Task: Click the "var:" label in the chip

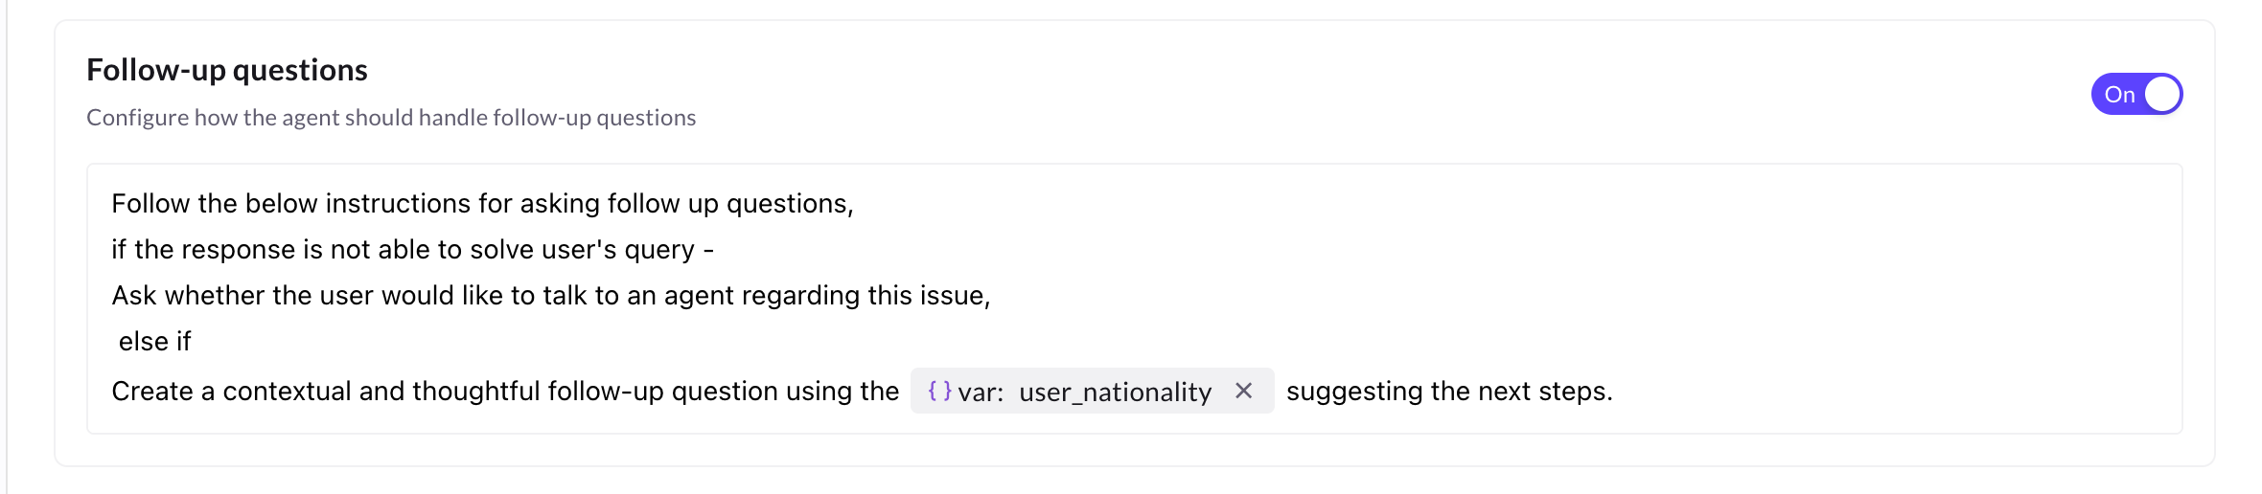Action: [981, 393]
